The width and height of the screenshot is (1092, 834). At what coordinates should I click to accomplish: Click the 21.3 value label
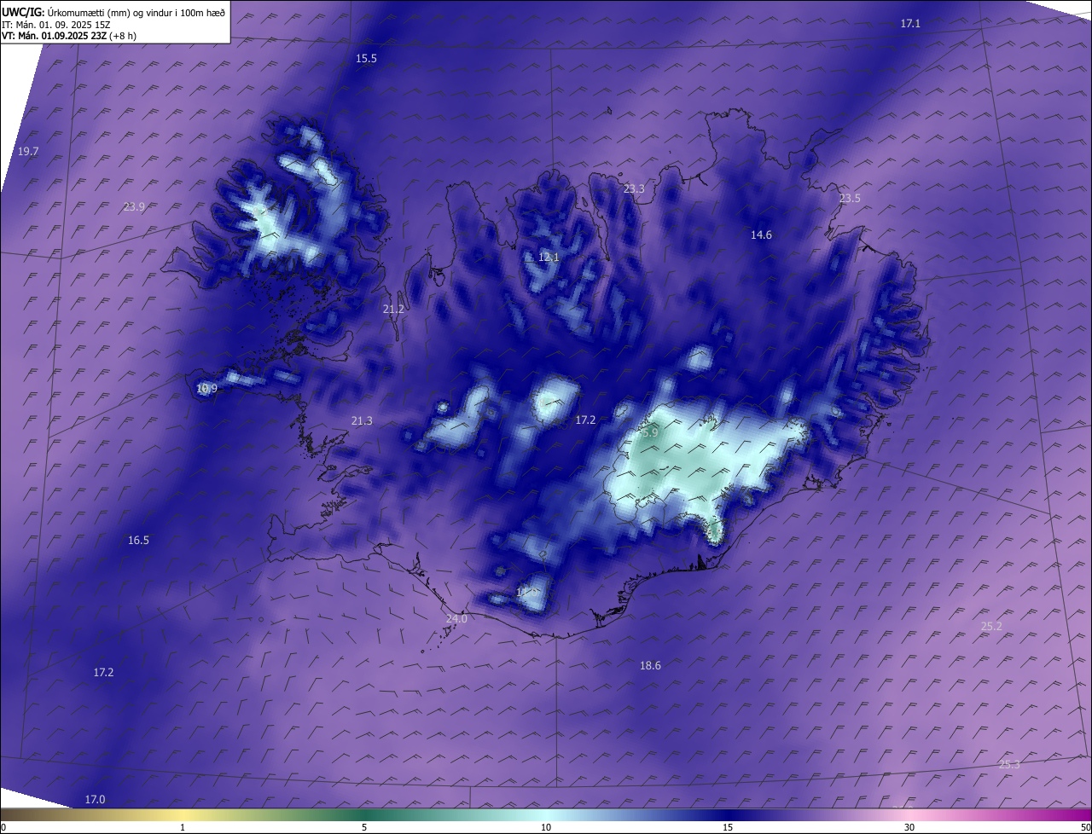click(x=362, y=420)
